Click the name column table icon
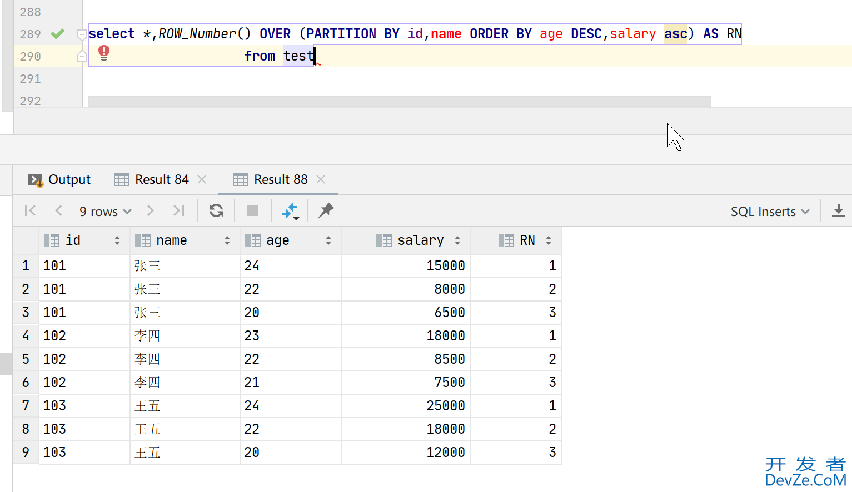The image size is (852, 492). coord(143,240)
